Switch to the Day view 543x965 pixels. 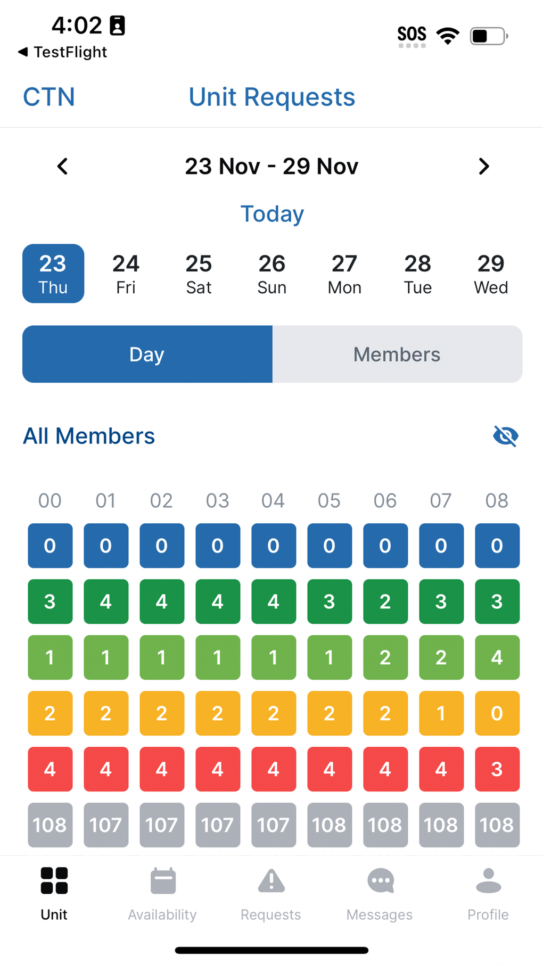click(147, 354)
